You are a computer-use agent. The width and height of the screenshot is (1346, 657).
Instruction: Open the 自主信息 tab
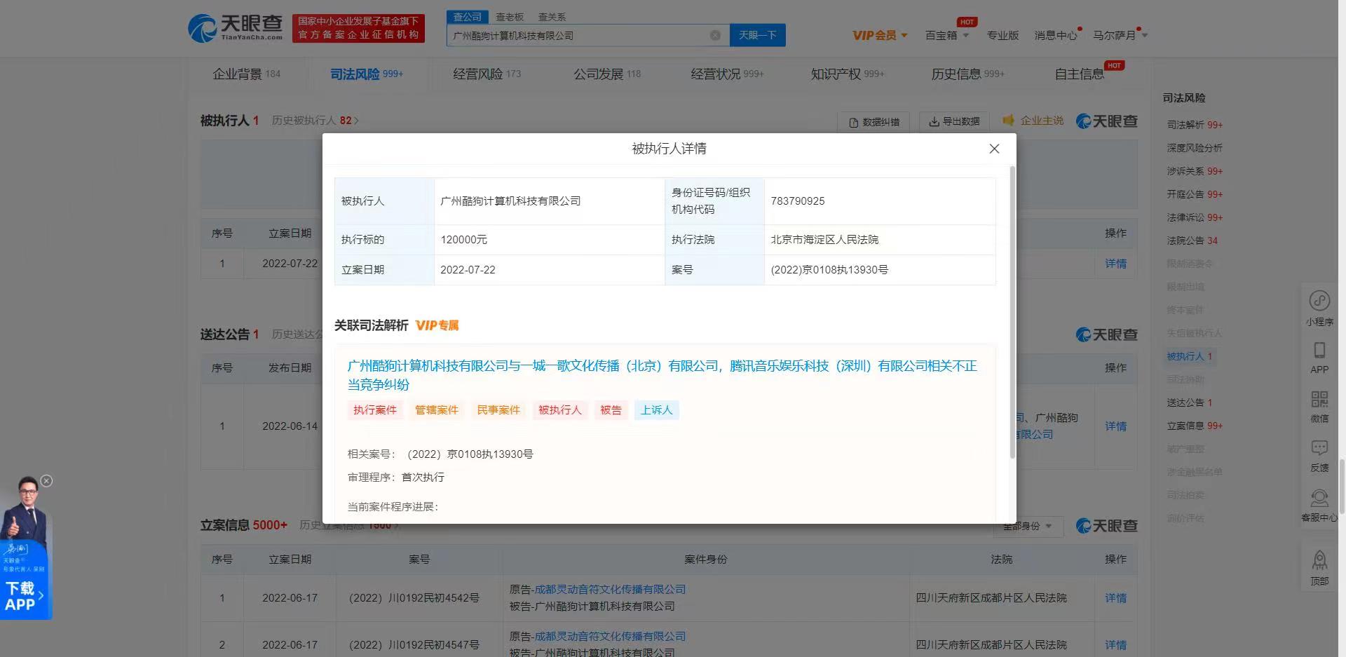pyautogui.click(x=1080, y=74)
